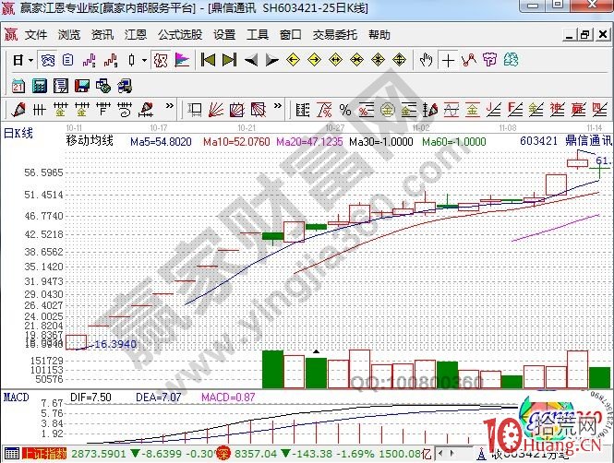Click the Ma5=54.8020 indicator label
This screenshot has height=463, width=614.
pyautogui.click(x=161, y=141)
